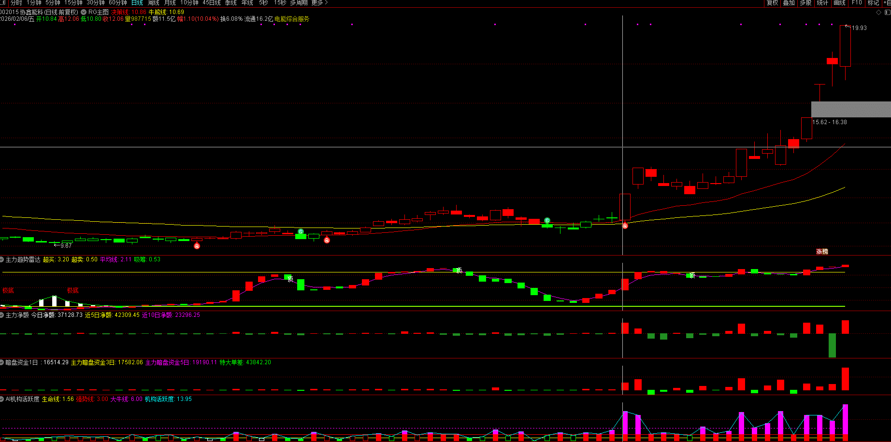Click the diamond icon at top right
Viewport: 891px width, 442px height.
pyautogui.click(x=879, y=12)
